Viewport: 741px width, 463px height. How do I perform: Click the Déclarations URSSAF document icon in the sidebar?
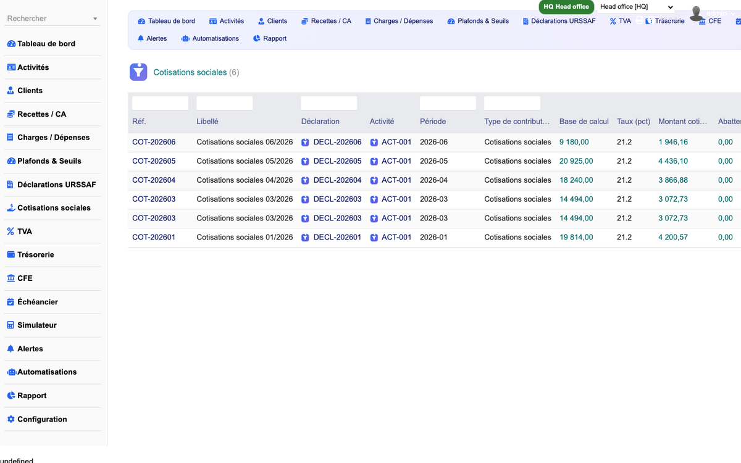coord(10,185)
